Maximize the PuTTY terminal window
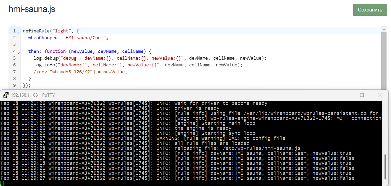Image resolution: width=391 pixels, height=186 pixels. (362, 95)
